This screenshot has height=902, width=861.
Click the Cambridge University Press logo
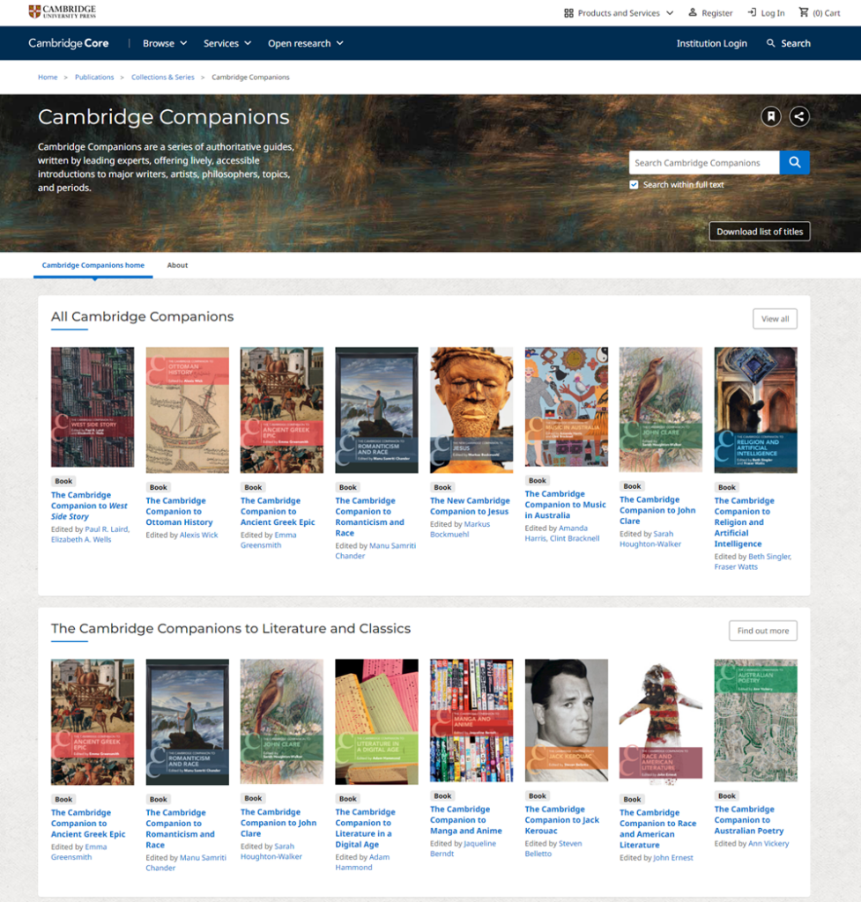pyautogui.click(x=63, y=12)
